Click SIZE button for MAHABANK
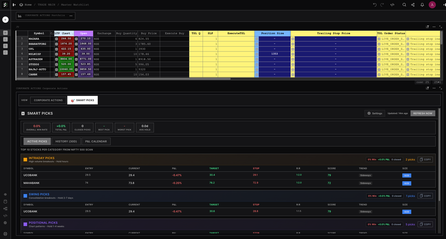 pyautogui.click(x=407, y=183)
